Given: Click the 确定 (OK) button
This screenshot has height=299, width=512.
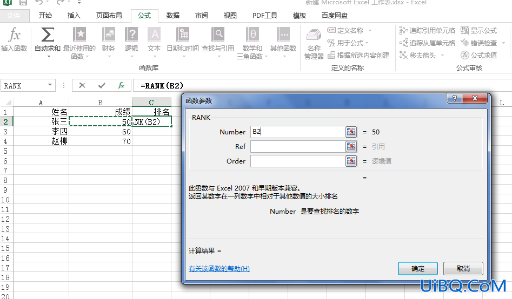Looking at the screenshot, I should point(417,268).
